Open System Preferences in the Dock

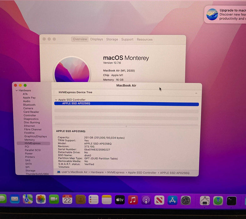(x=186, y=201)
